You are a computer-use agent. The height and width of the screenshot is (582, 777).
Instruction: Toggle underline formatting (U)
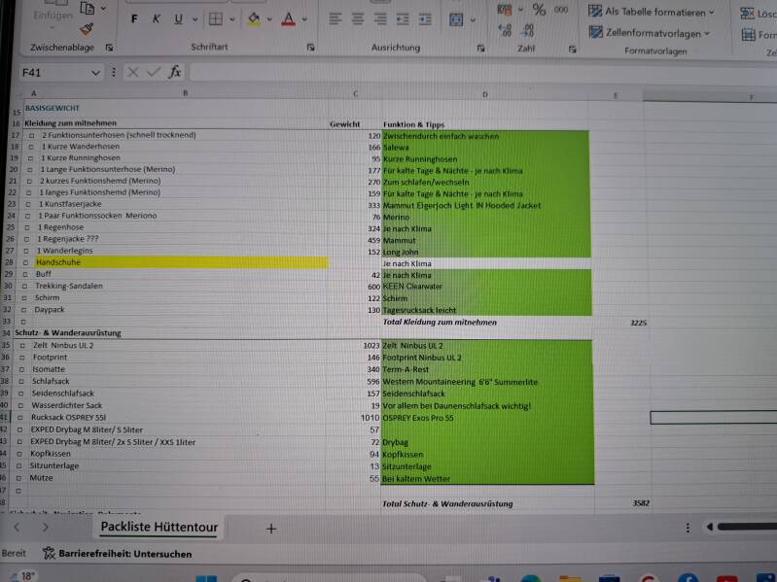coord(178,18)
